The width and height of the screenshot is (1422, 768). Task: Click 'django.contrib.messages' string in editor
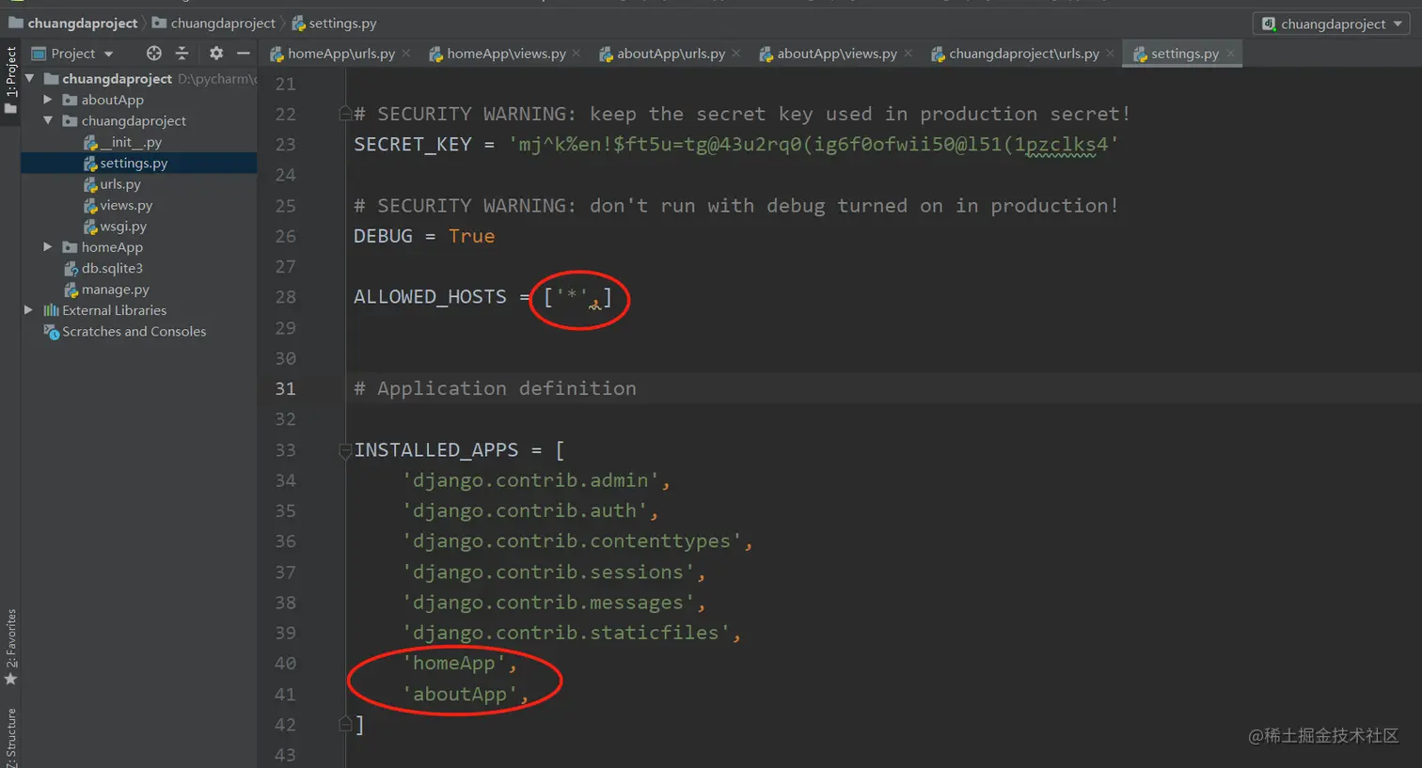[x=548, y=603]
